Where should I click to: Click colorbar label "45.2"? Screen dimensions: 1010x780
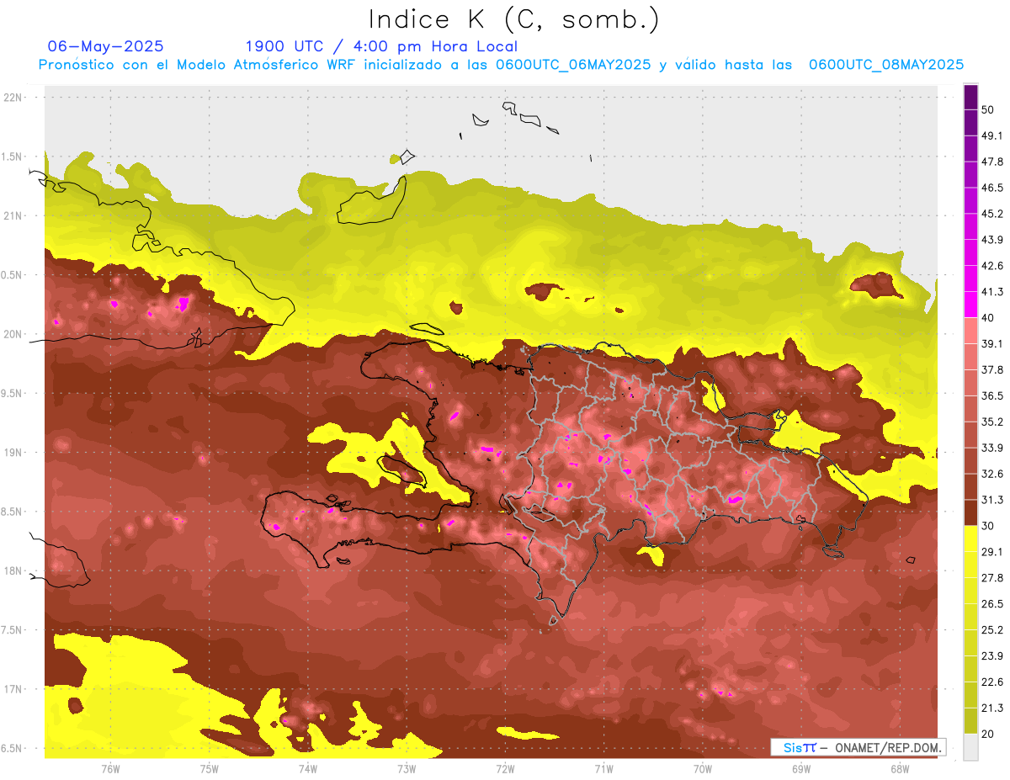pos(992,214)
